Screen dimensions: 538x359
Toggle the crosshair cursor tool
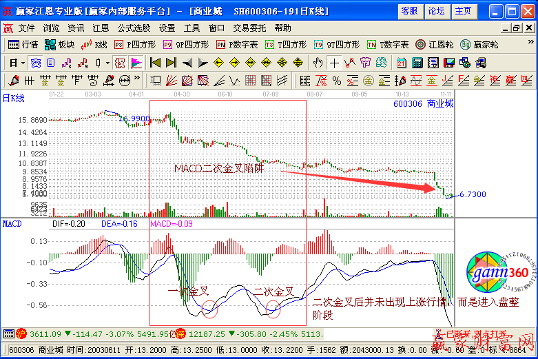(334, 62)
